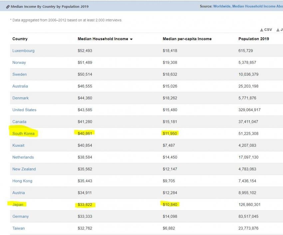Open the Sweden country page
This screenshot has width=283, height=235.
pyautogui.click(x=19, y=74)
